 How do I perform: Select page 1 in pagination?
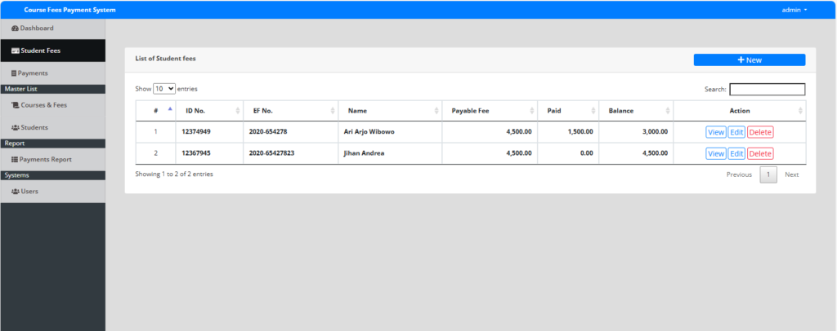(x=768, y=174)
